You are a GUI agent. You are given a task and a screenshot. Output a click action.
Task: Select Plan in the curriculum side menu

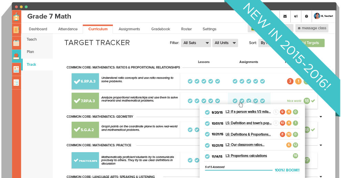[31, 52]
